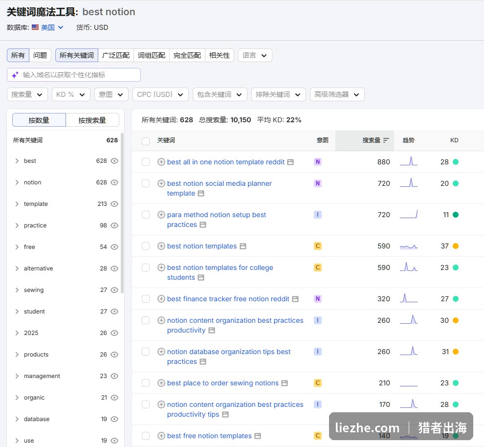Image resolution: width=484 pixels, height=447 pixels.
Task: Open the 搜索量 filter dropdown
Action: pos(27,94)
